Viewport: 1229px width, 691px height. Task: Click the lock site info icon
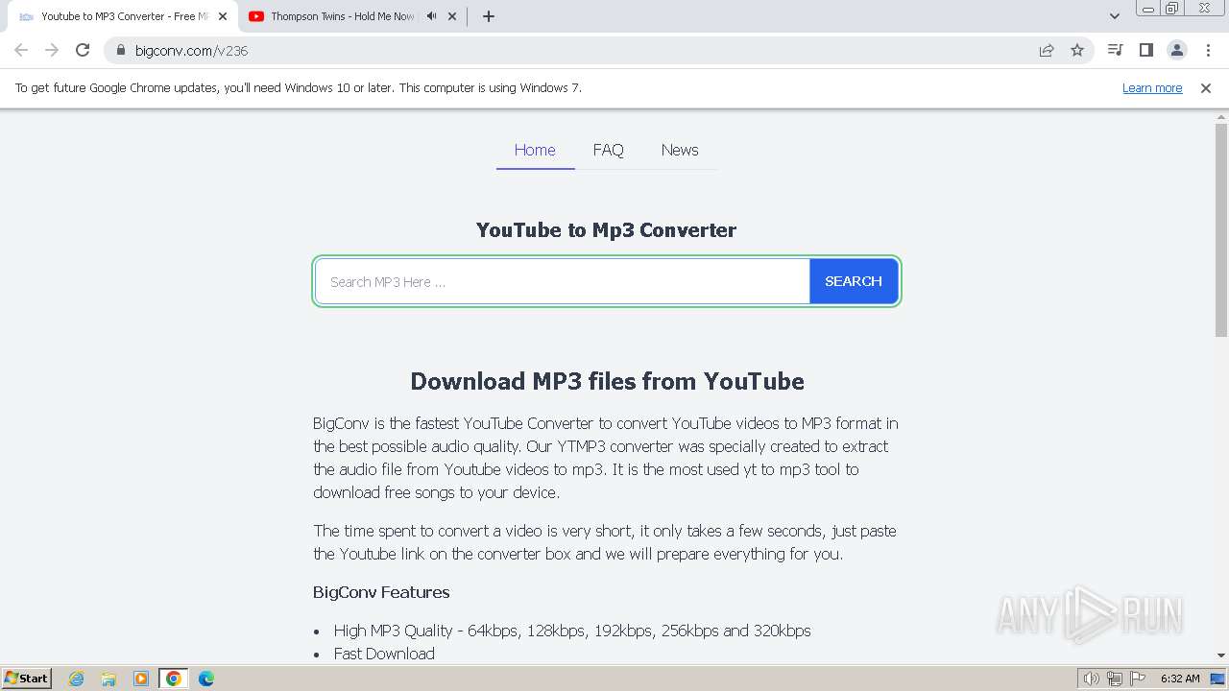(x=121, y=50)
